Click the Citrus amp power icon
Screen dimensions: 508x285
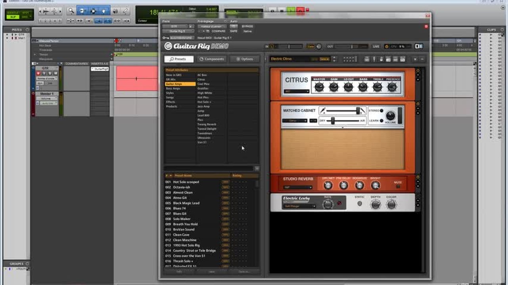(x=418, y=70)
